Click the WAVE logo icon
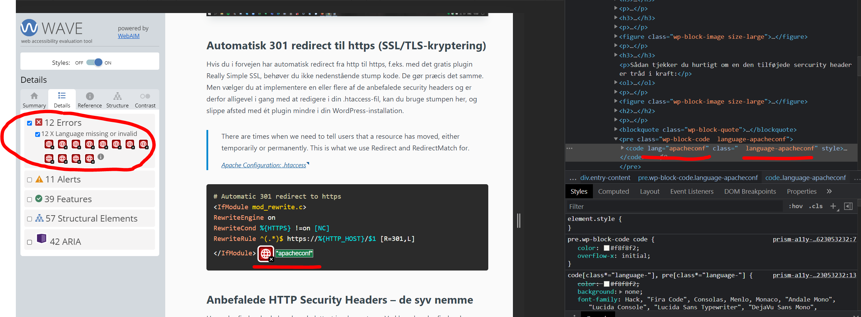Viewport: 861px width, 317px height. [x=29, y=28]
